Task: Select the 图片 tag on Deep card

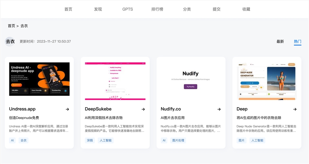Action: coord(241,140)
